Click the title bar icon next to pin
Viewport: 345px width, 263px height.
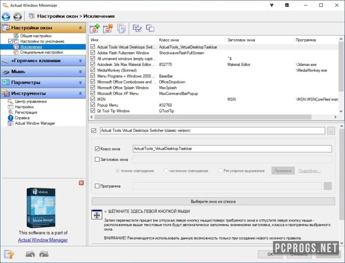(x=287, y=5)
